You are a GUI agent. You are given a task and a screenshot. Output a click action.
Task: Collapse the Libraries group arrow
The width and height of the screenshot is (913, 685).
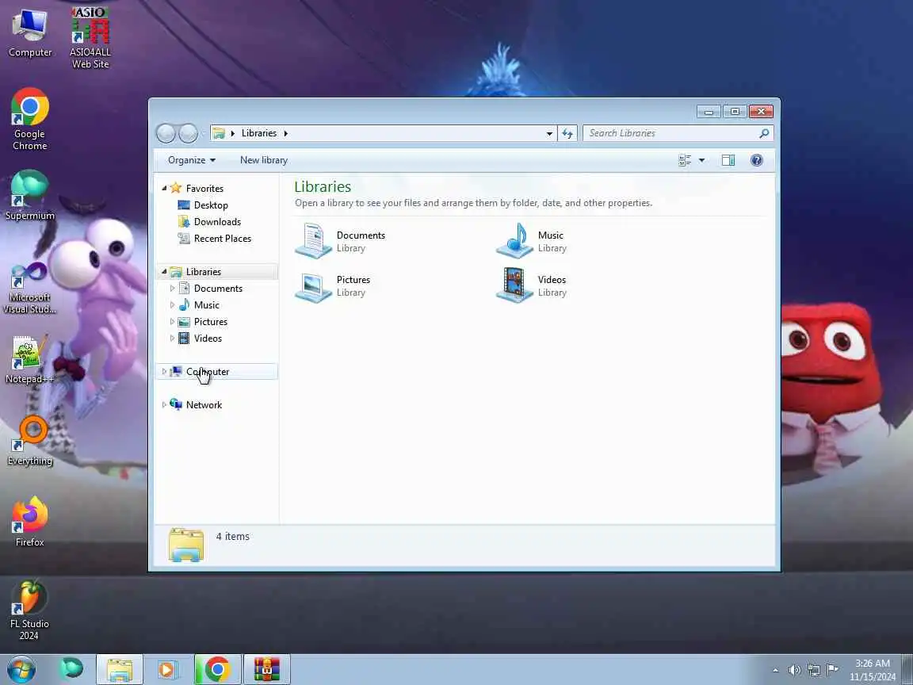click(164, 271)
